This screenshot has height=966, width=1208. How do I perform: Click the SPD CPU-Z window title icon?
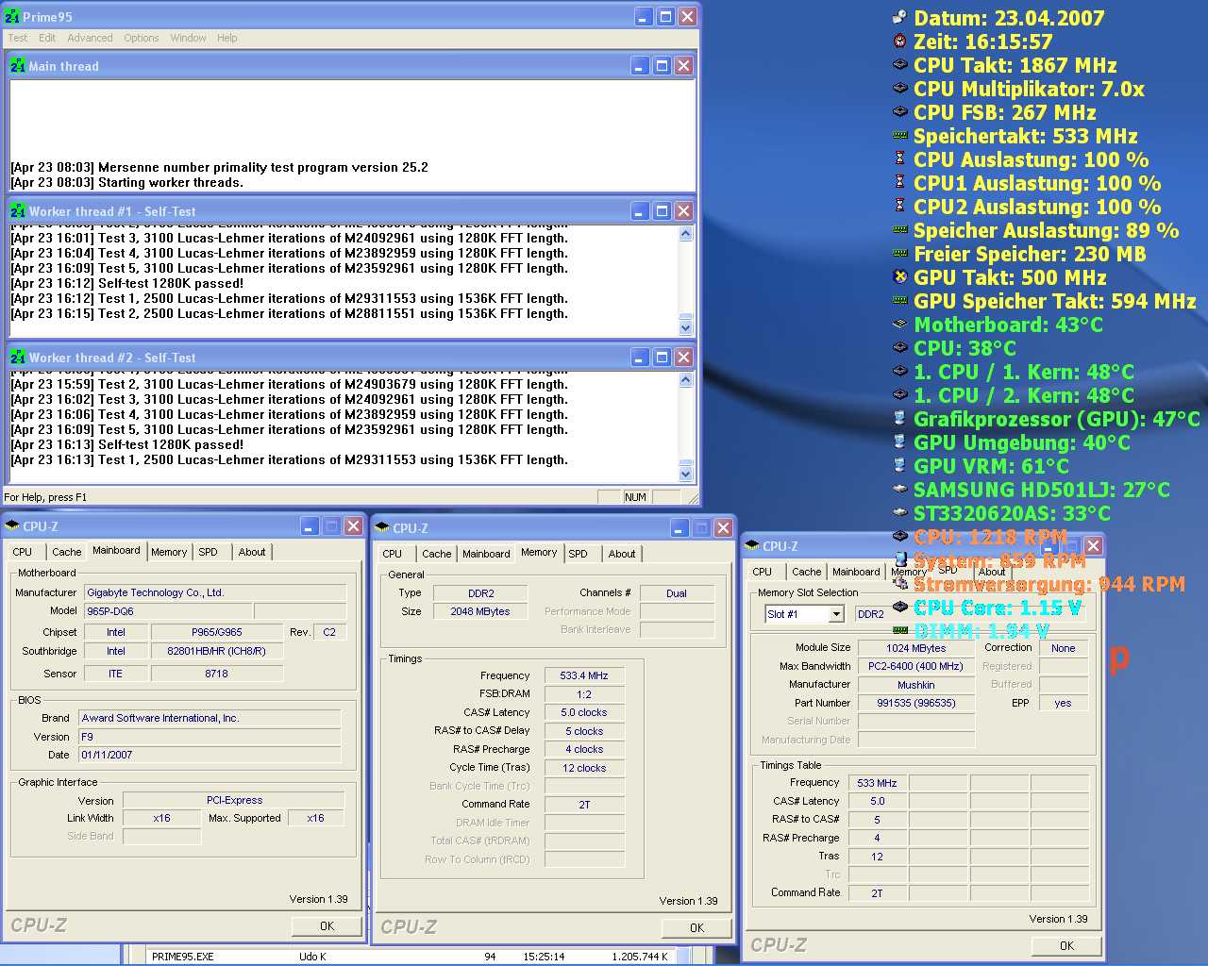point(752,546)
